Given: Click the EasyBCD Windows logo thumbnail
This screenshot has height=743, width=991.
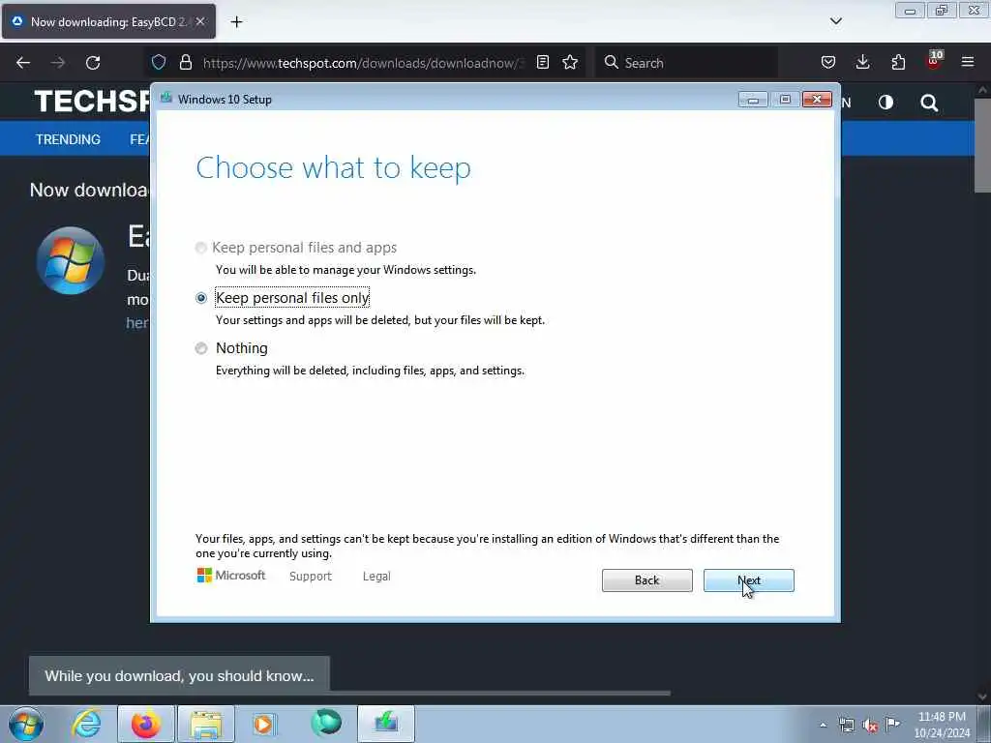Looking at the screenshot, I should 70,260.
